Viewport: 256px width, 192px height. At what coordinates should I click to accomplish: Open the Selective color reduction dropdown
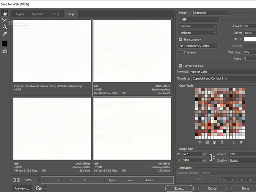(x=198, y=26)
